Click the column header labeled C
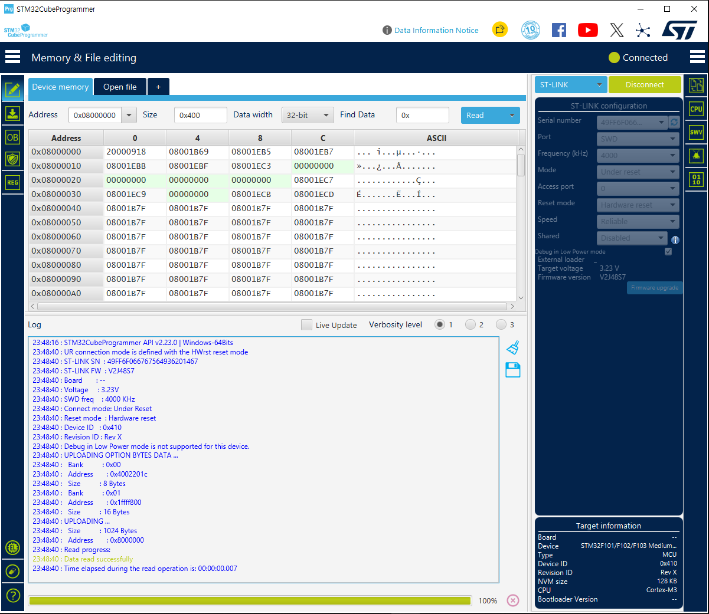 click(322, 138)
